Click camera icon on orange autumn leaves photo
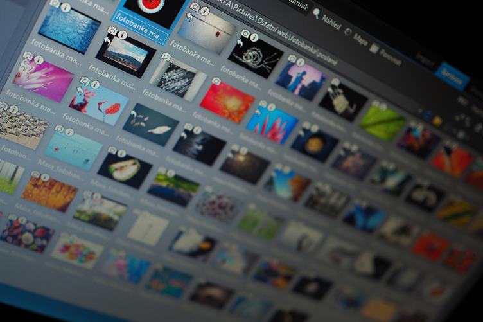The width and height of the screenshot is (483, 322). [35, 174]
